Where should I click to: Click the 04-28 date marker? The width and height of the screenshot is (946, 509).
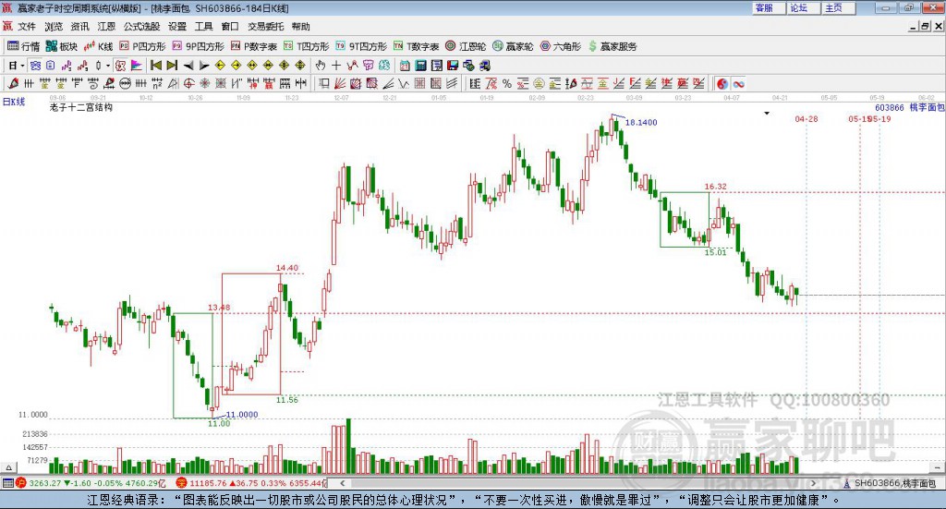tap(806, 119)
